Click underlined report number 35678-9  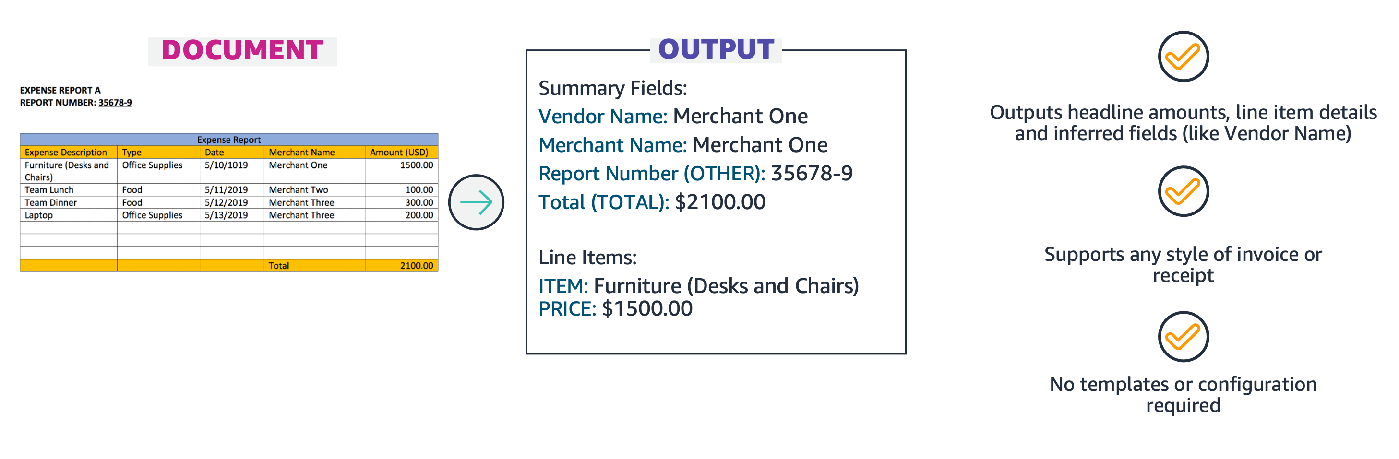(115, 103)
